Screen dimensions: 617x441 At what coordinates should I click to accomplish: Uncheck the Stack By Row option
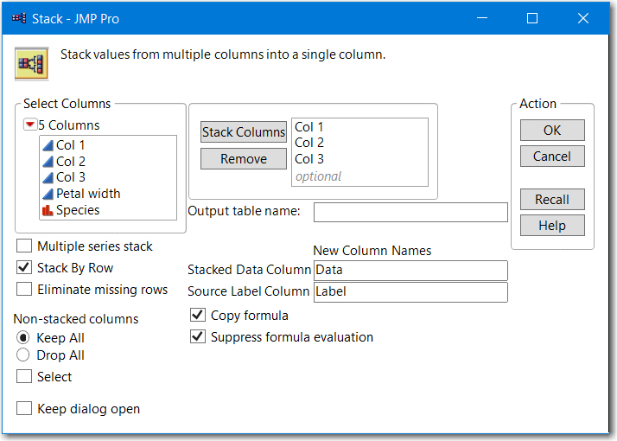(x=24, y=268)
